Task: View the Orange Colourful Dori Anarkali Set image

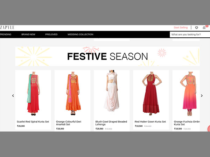Action: pyautogui.click(x=72, y=94)
